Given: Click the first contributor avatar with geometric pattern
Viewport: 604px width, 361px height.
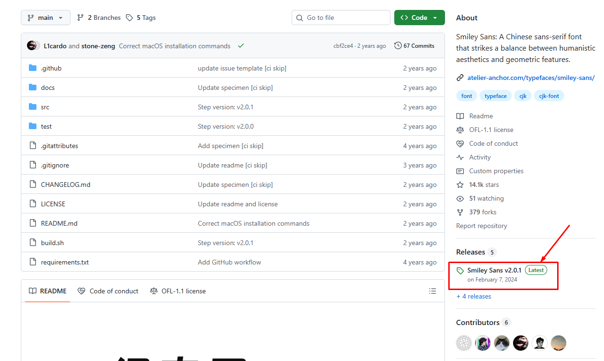Looking at the screenshot, I should pyautogui.click(x=464, y=343).
